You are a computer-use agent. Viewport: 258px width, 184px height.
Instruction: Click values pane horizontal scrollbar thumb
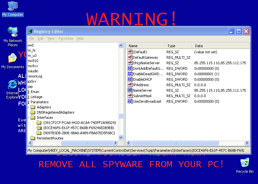tap(175, 143)
